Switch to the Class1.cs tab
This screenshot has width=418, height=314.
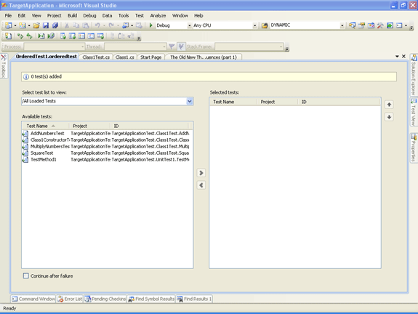click(125, 57)
